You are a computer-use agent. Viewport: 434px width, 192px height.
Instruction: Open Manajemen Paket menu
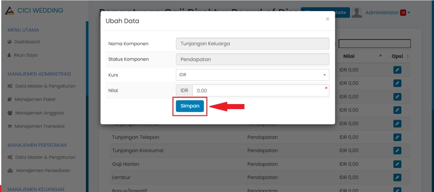pos(35,99)
